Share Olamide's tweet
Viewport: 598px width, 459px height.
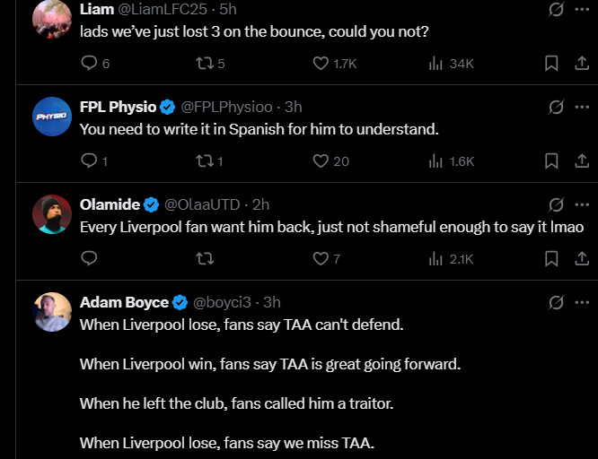pos(580,259)
